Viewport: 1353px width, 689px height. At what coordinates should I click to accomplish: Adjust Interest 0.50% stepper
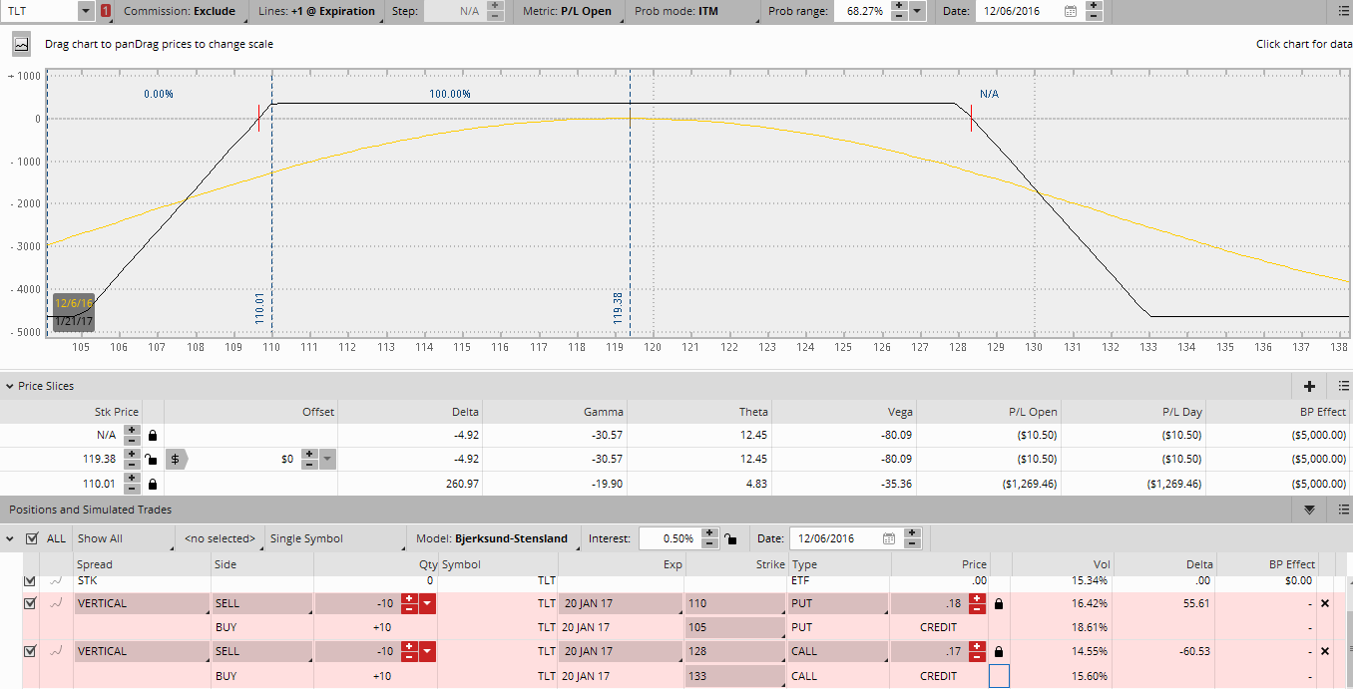coord(708,538)
